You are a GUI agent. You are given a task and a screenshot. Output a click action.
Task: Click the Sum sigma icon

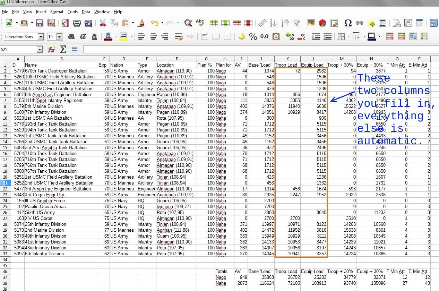pyautogui.click(x=63, y=50)
